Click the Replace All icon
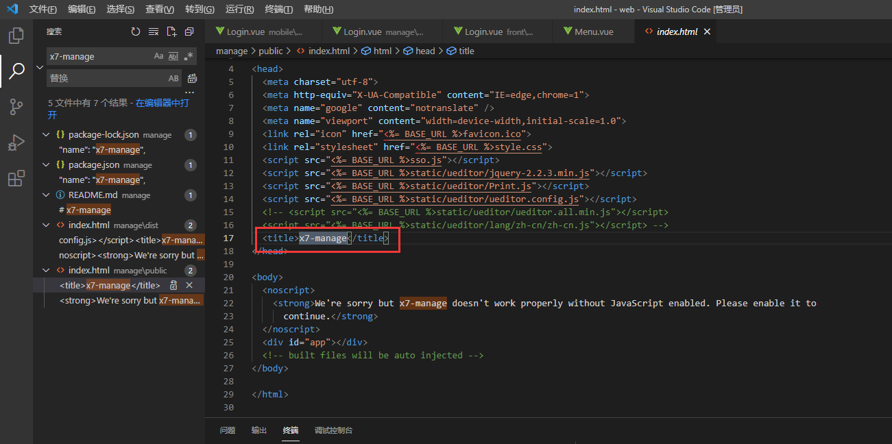 (x=192, y=78)
